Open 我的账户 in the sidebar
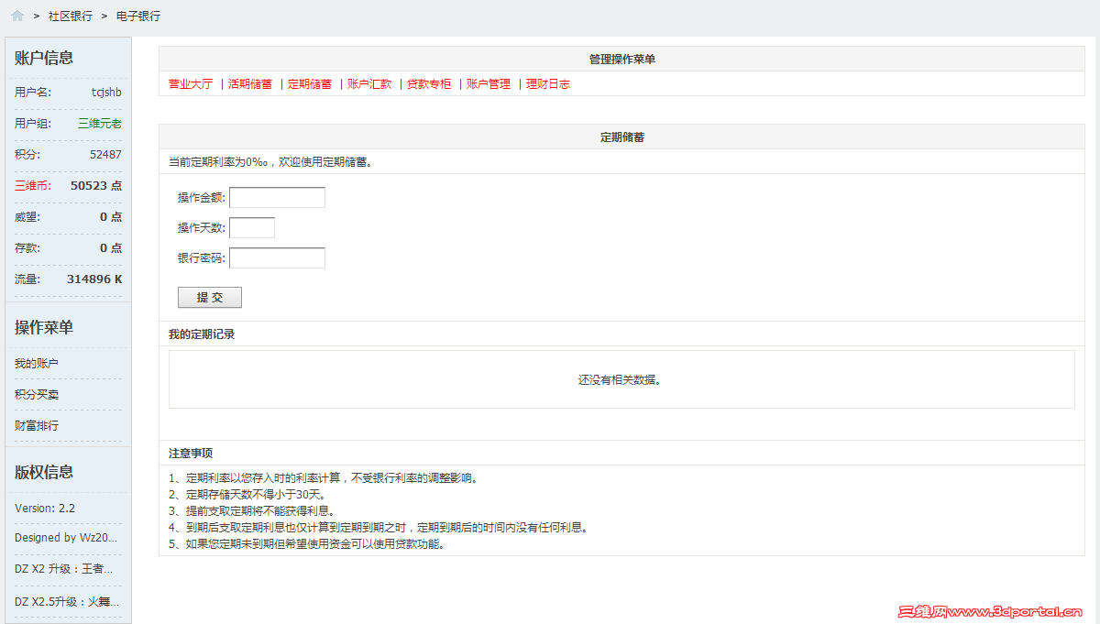1100x624 pixels. point(37,364)
